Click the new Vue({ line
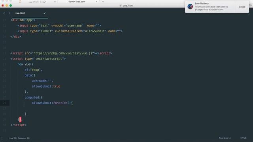 click(x=25, y=64)
